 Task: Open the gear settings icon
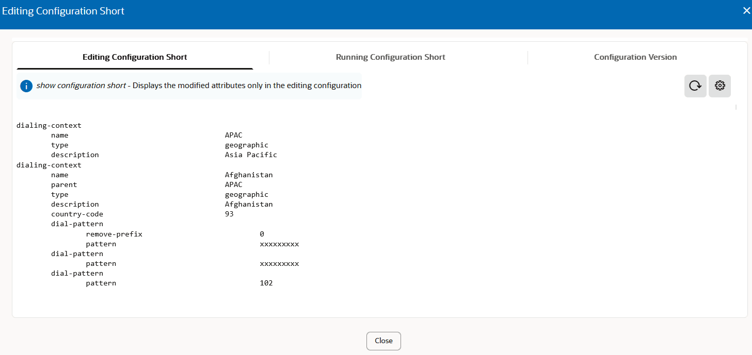(719, 86)
